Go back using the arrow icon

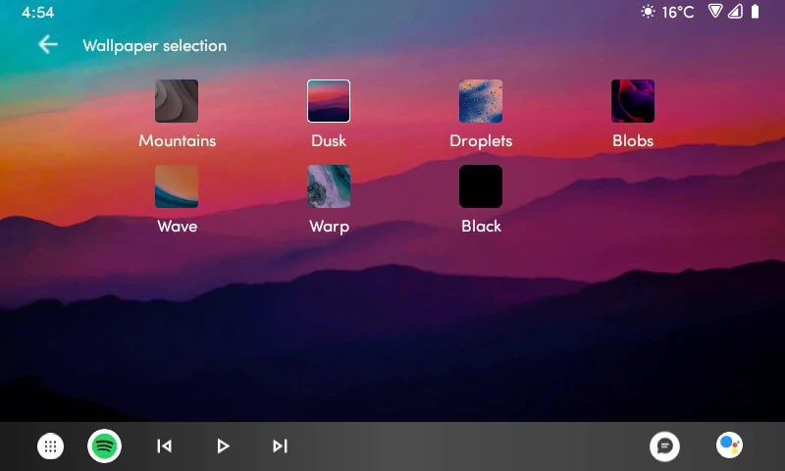47,45
